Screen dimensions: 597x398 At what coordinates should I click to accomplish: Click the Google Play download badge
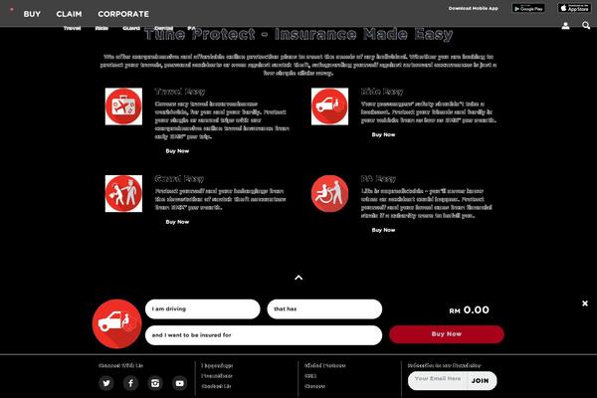click(x=528, y=8)
